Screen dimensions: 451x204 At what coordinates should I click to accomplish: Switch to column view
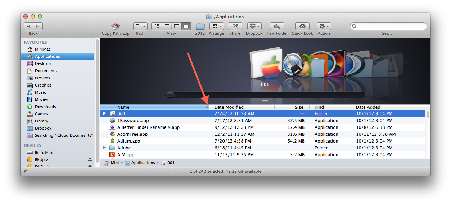(176, 26)
